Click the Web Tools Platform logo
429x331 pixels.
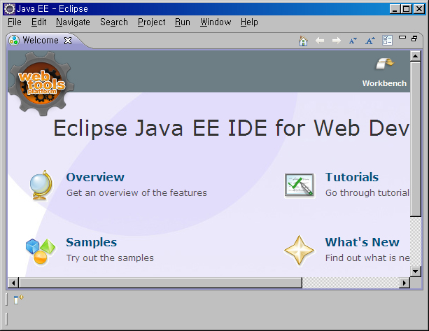(x=41, y=84)
